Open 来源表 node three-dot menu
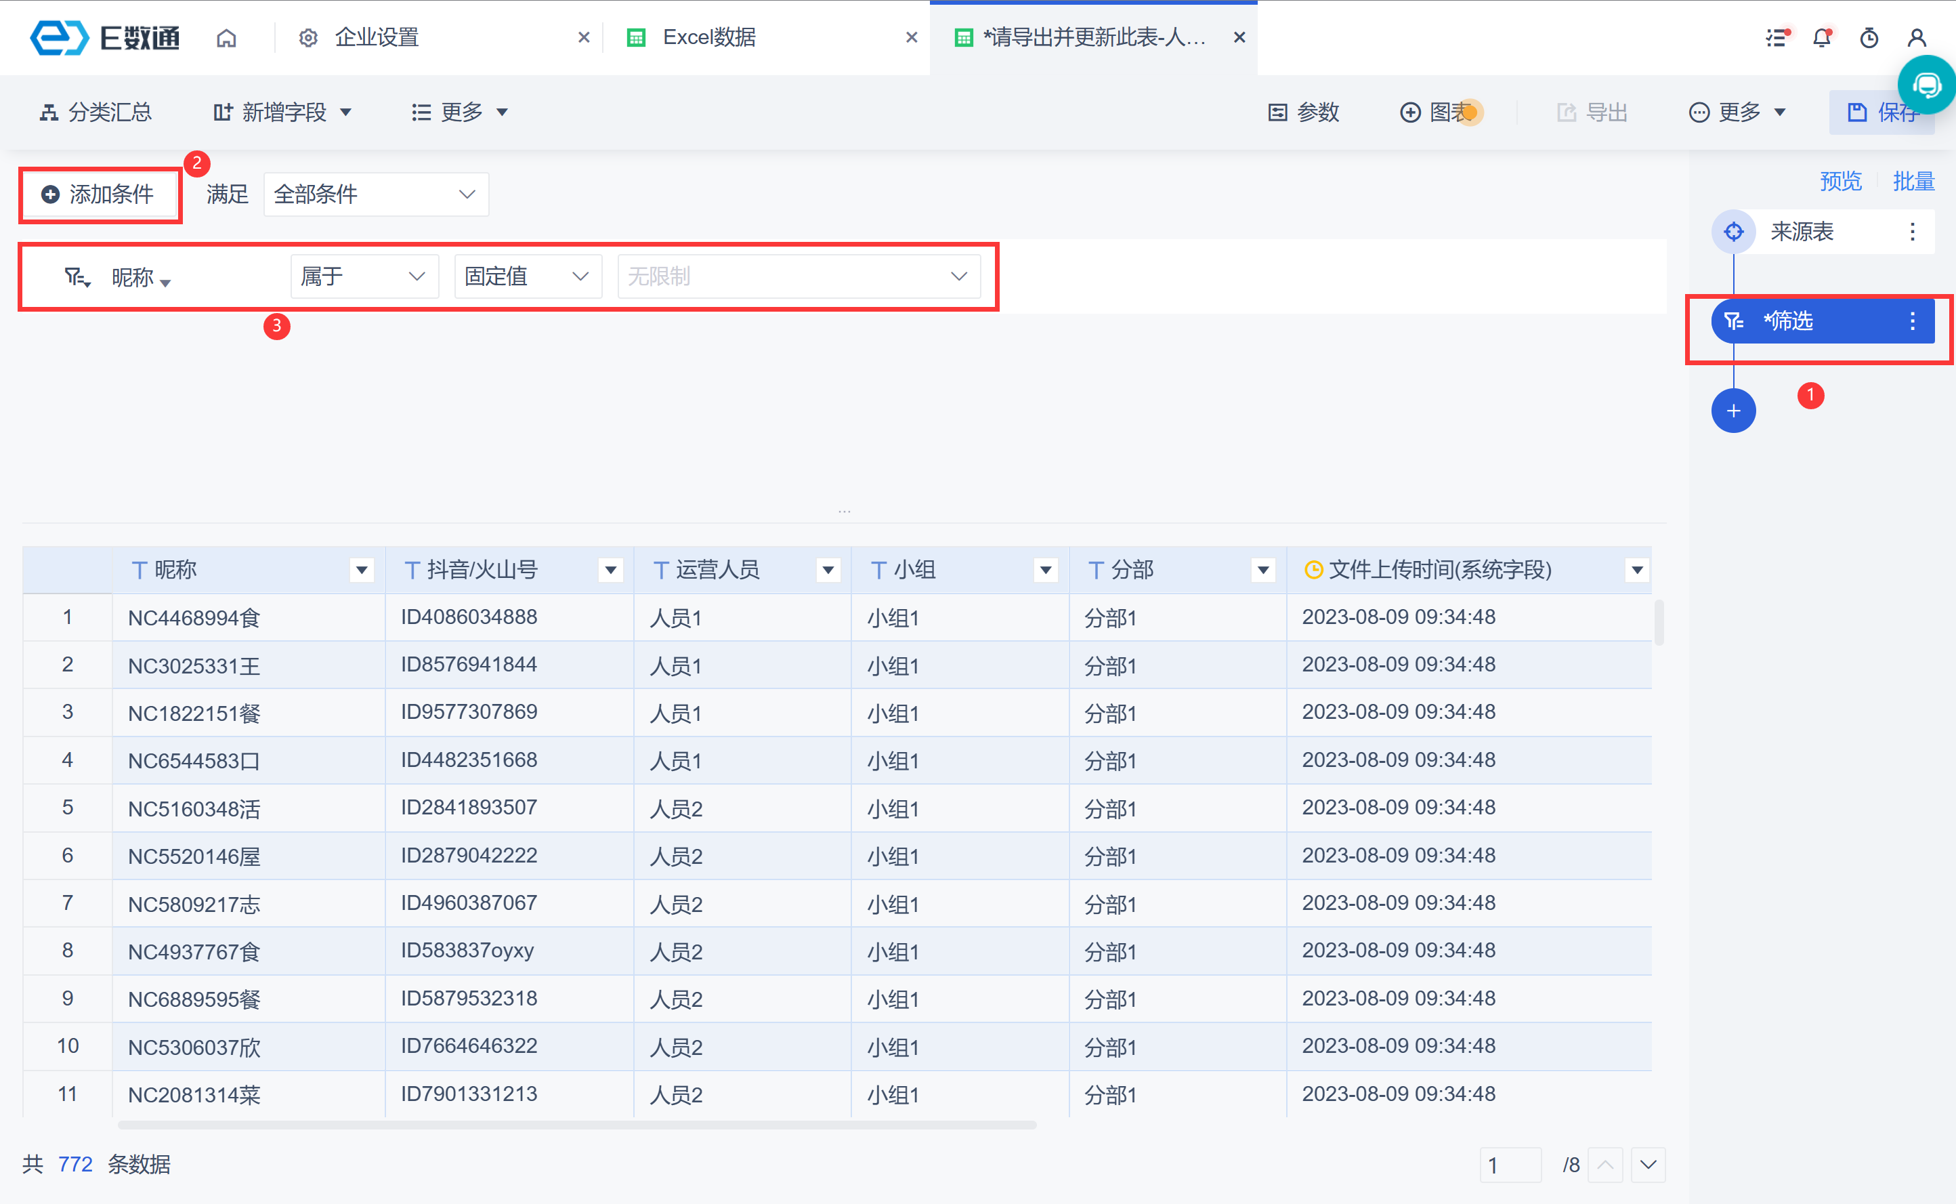 click(x=1911, y=232)
